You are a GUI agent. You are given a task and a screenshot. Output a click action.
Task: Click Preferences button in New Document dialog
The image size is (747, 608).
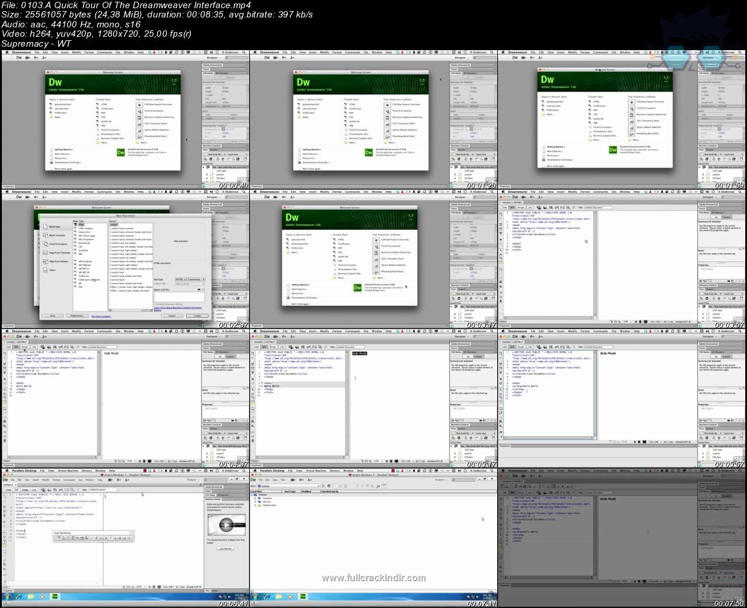coord(78,316)
